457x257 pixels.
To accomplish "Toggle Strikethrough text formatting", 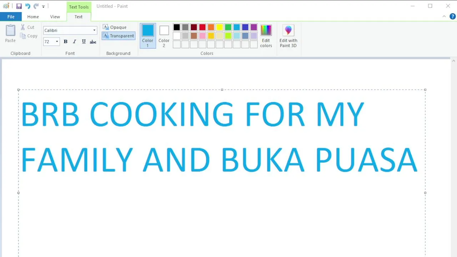I will (93, 42).
